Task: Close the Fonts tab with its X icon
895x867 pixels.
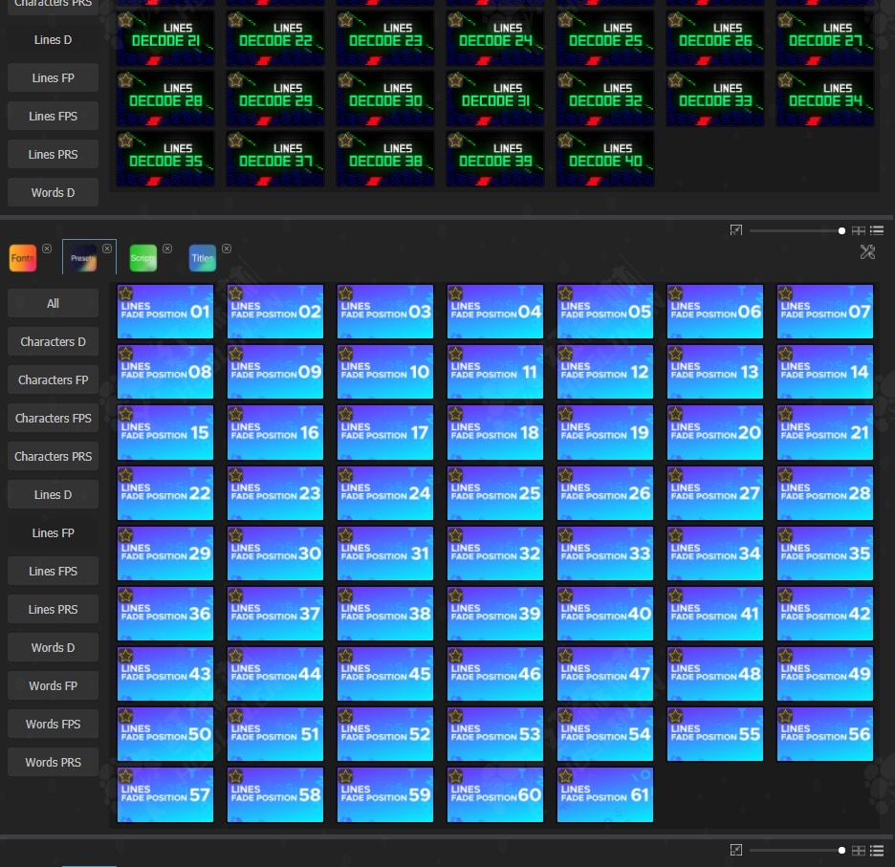Action: tap(47, 249)
